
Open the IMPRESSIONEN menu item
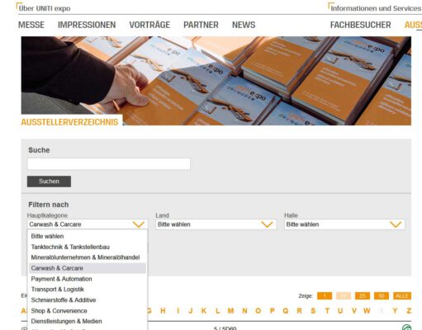pos(87,25)
